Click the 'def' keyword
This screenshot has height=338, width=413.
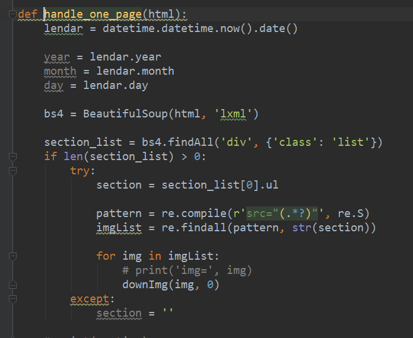pos(28,14)
